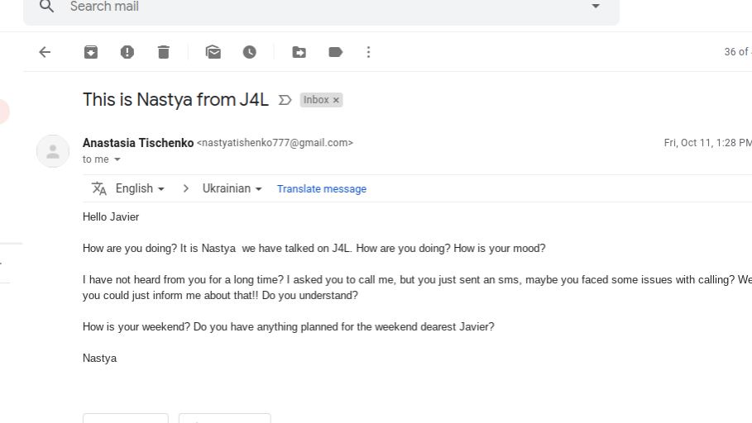Report this message as spam
752x423 pixels.
point(127,52)
